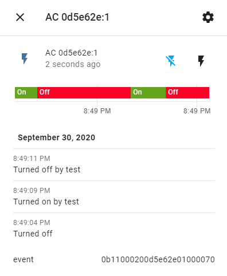Open 'Turned on by test' logbook entry
The height and width of the screenshot is (276, 227).
pyautogui.click(x=114, y=196)
